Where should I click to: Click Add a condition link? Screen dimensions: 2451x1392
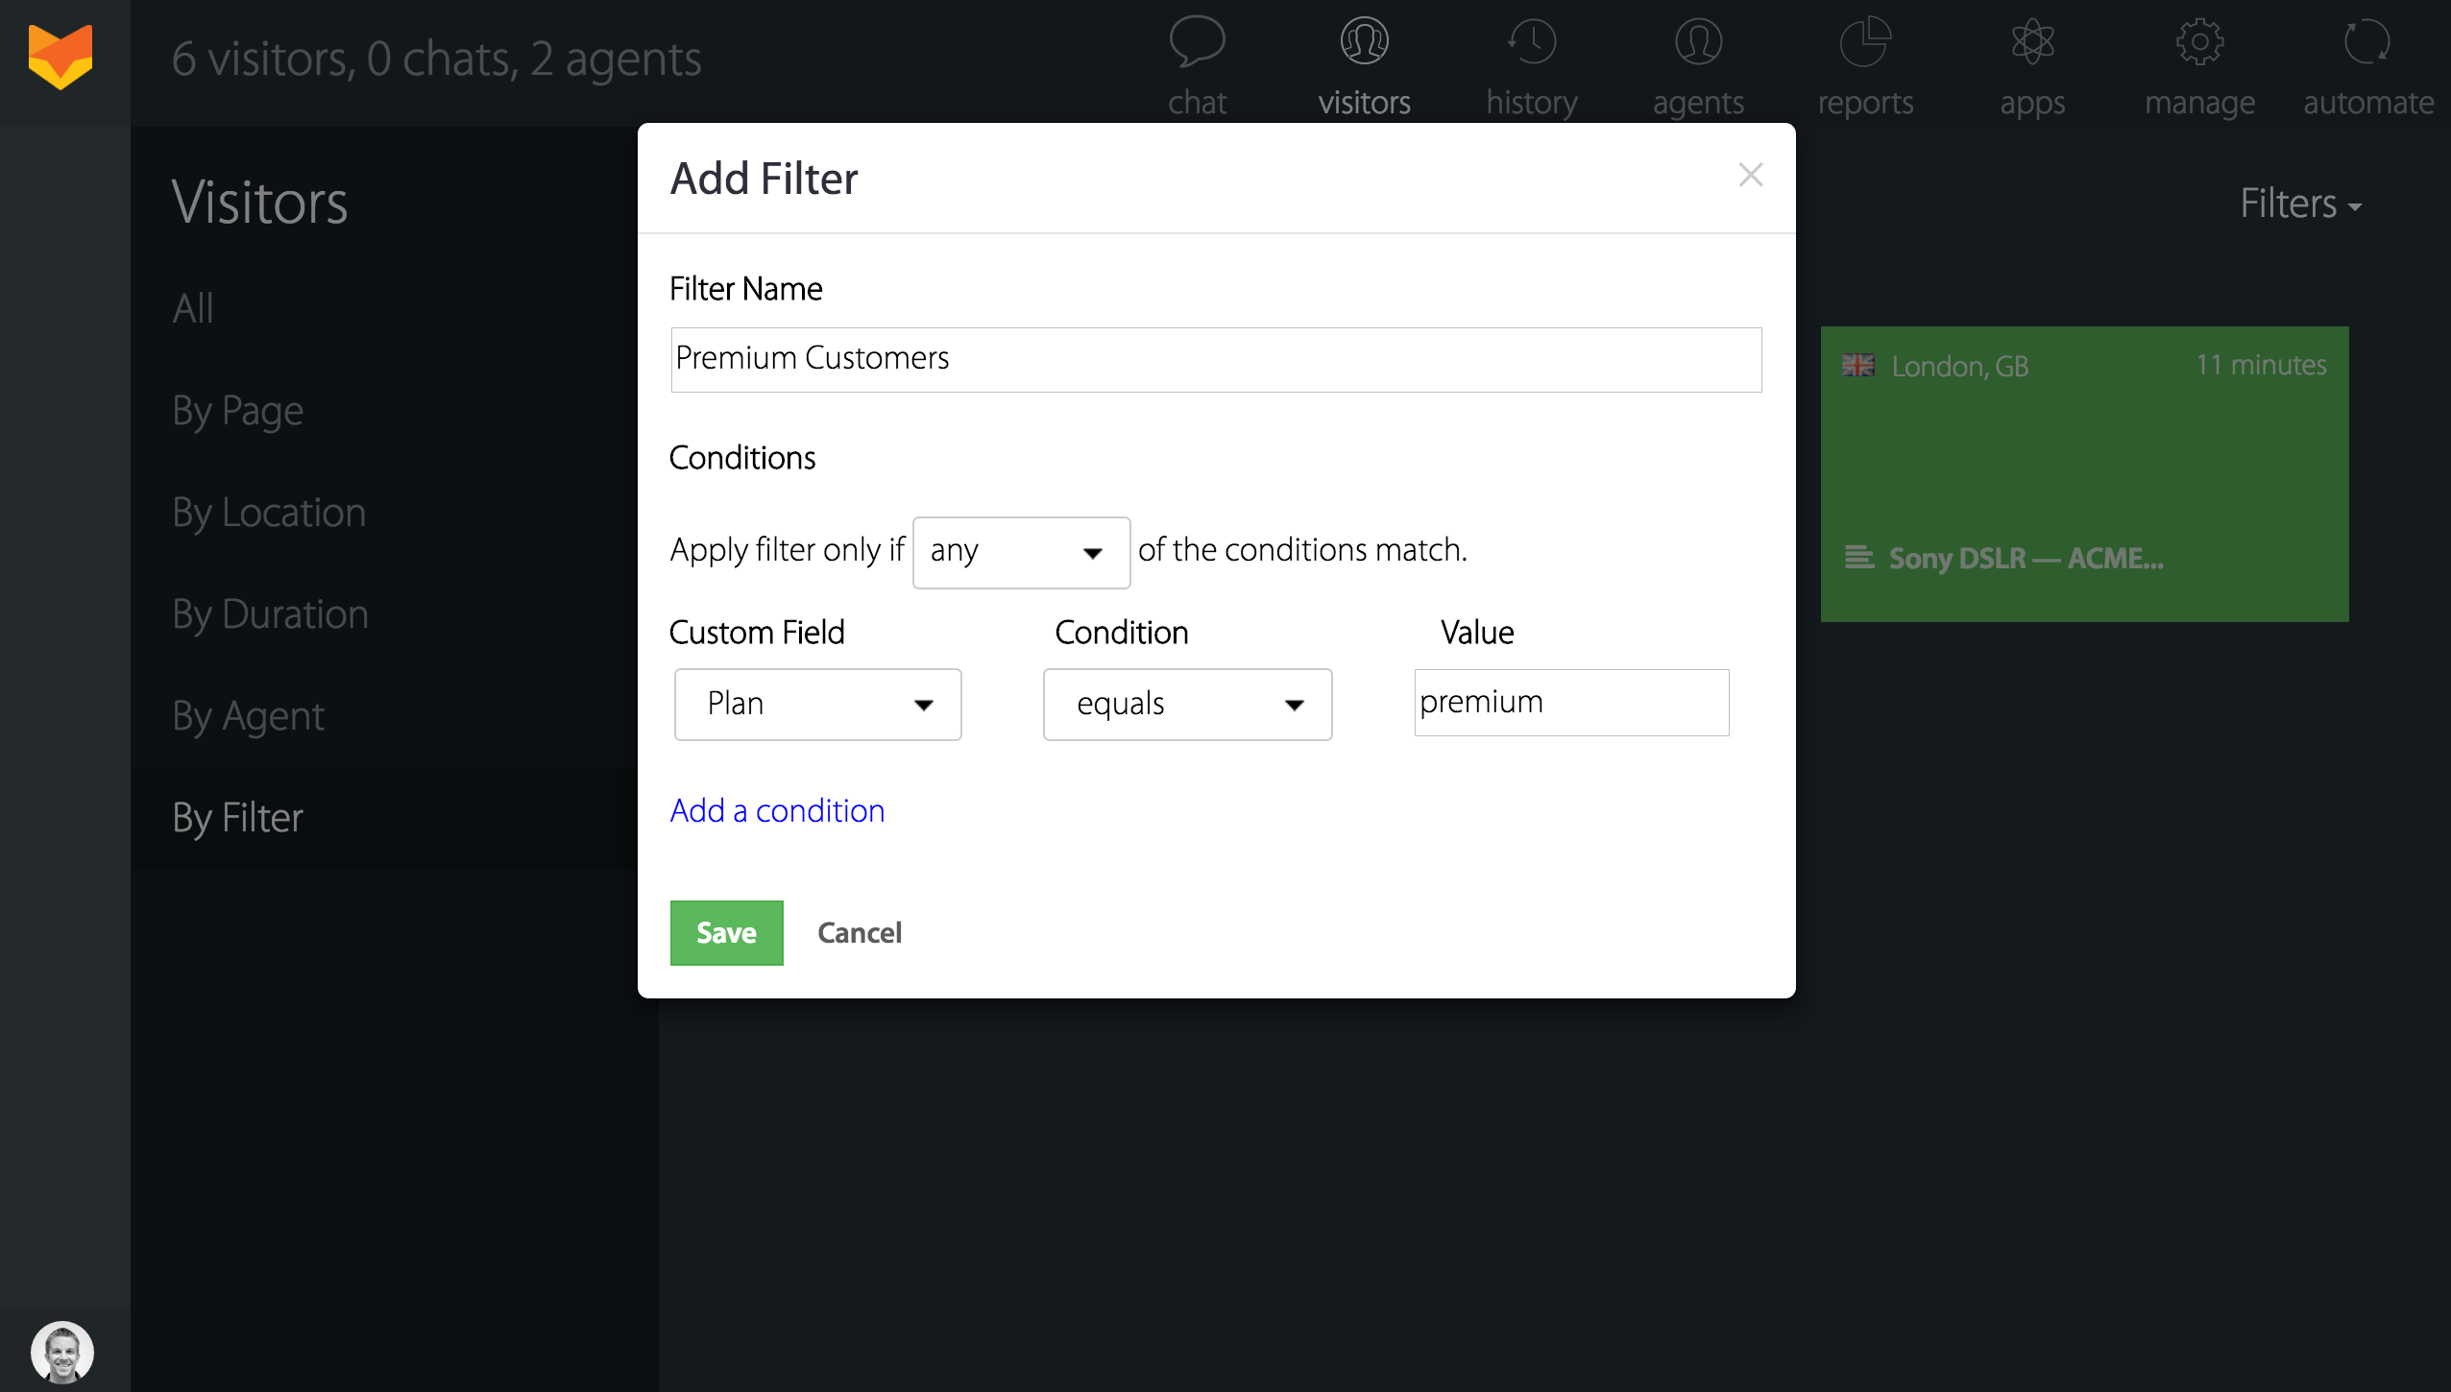778,811
